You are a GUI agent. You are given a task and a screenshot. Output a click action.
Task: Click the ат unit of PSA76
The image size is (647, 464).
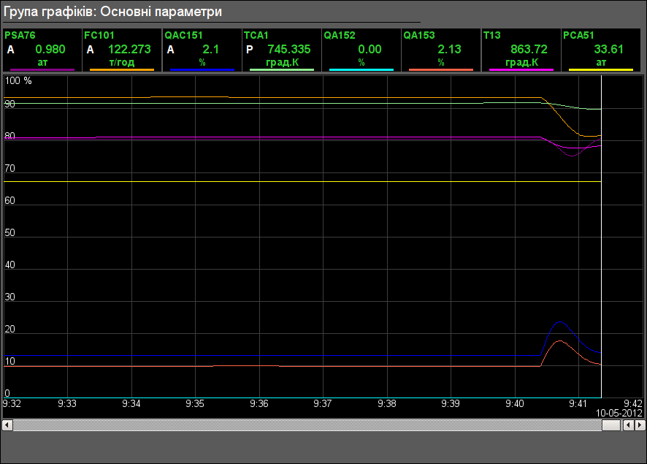click(42, 62)
